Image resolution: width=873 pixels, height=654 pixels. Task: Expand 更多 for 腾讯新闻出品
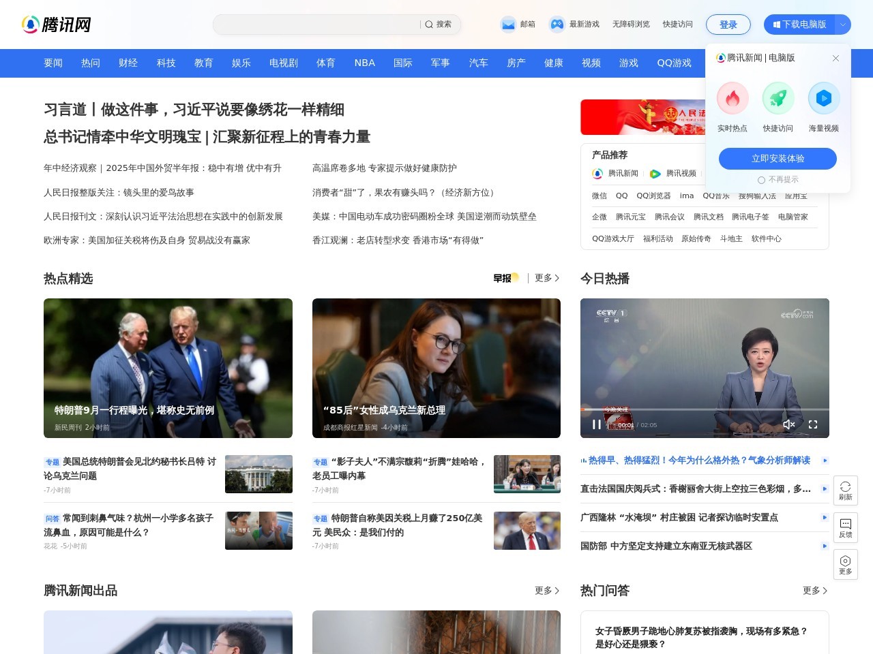[x=547, y=591]
